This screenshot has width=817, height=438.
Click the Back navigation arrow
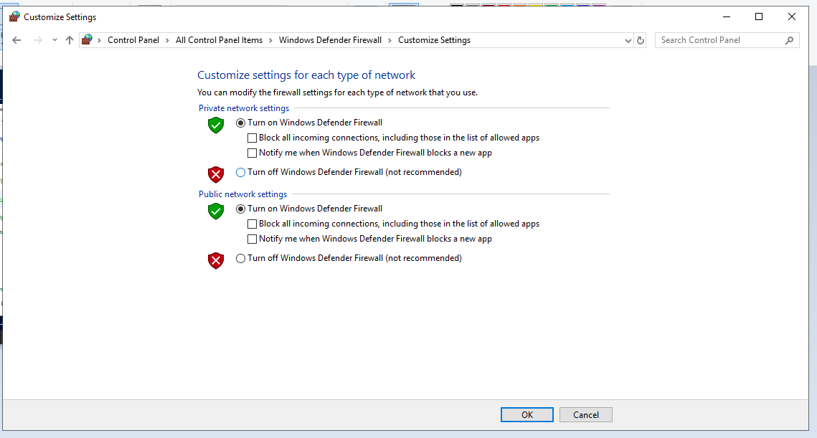tap(17, 40)
